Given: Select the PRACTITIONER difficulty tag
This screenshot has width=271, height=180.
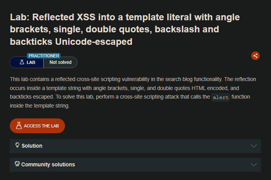Looking at the screenshot, I should pos(44,56).
